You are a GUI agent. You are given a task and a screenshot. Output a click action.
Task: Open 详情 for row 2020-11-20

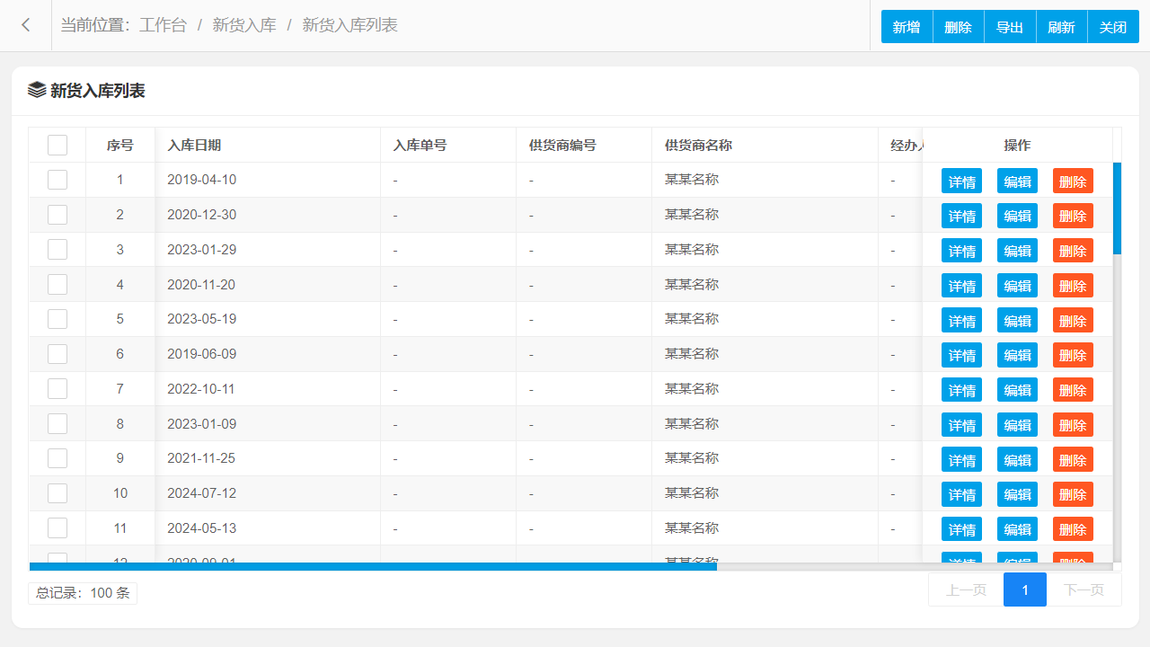click(x=961, y=286)
